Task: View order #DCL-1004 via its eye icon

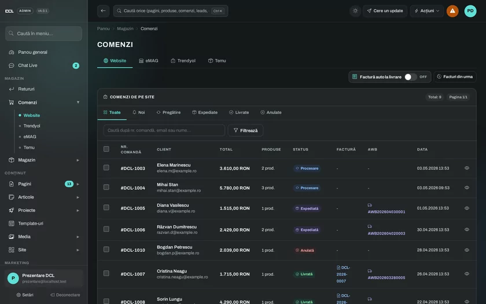Action: (x=467, y=188)
